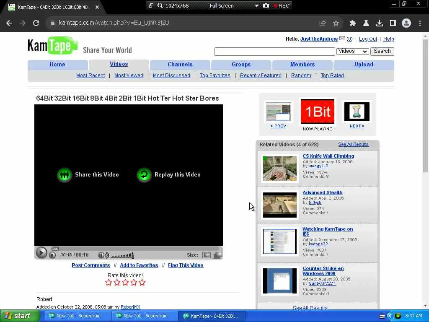The width and height of the screenshot is (429, 322).
Task: Rate the video one star
Action: tap(109, 283)
